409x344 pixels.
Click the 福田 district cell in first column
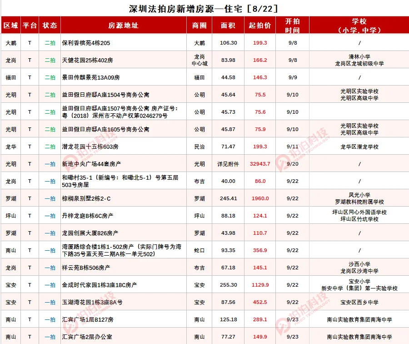point(11,77)
